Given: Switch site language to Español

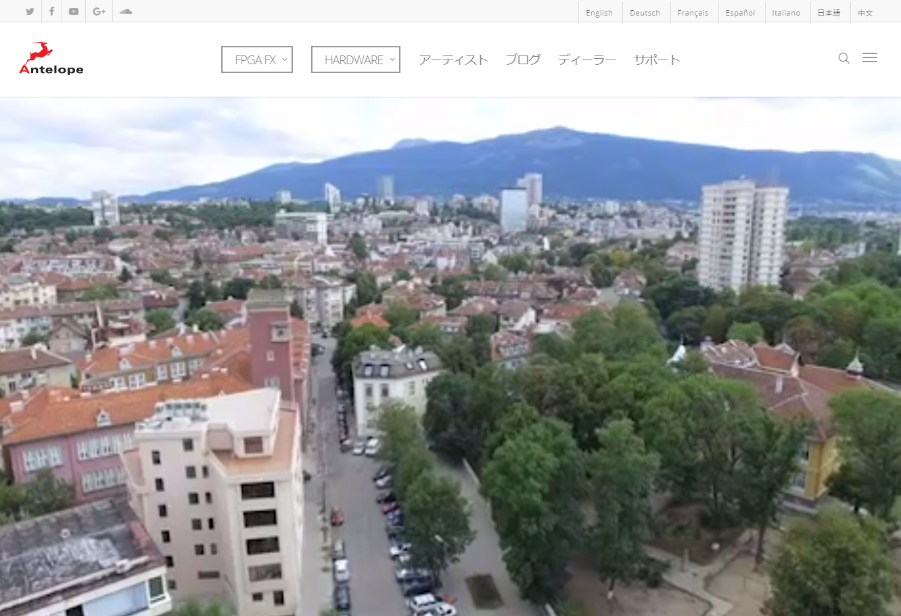Looking at the screenshot, I should pyautogui.click(x=740, y=13).
